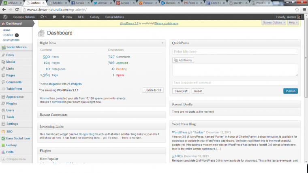Image resolution: width=308 pixels, height=173 pixels.
Task: Click the Users icon in sidebar
Action: tap(3, 110)
